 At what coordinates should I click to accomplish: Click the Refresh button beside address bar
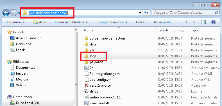point(146,13)
